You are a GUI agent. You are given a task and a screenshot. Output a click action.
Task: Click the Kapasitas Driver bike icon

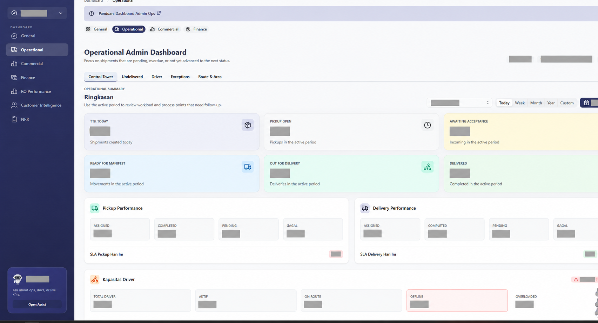[95, 280]
